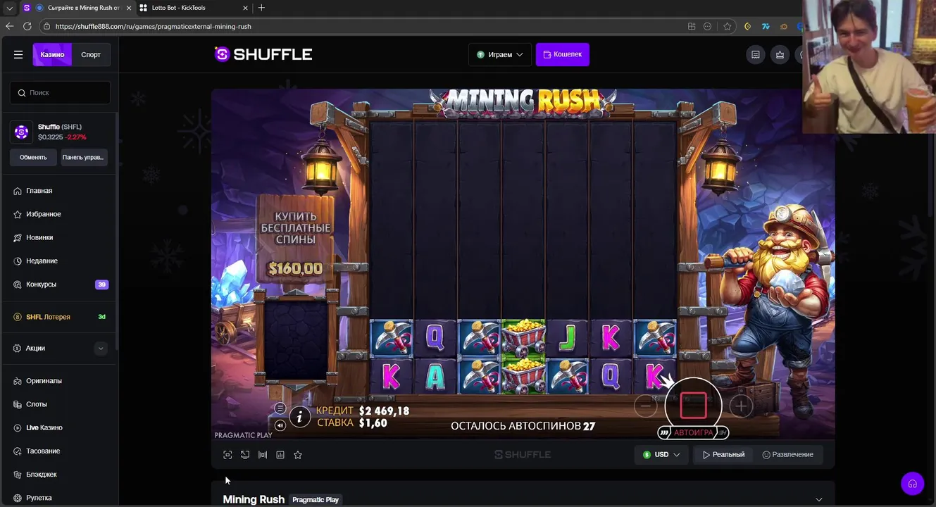Click the yellow browser extension icon
This screenshot has height=507, width=936.
click(x=748, y=26)
